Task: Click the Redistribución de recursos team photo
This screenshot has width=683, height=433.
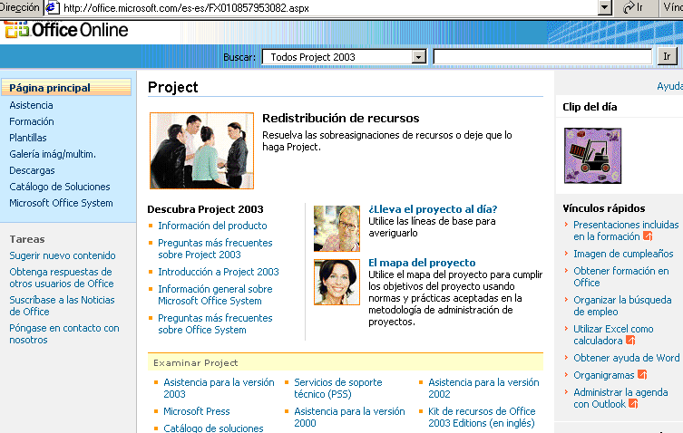Action: click(x=201, y=150)
